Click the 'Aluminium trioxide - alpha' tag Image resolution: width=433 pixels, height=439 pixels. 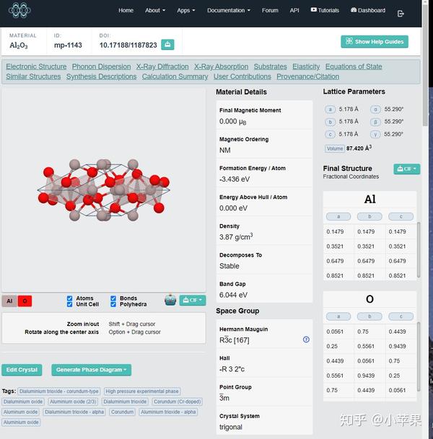pos(168,412)
